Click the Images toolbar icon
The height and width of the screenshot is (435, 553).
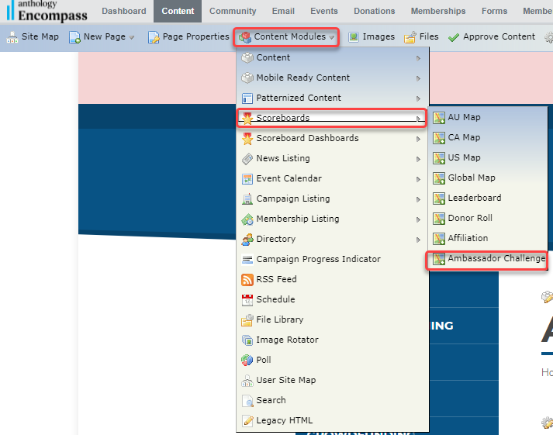(354, 36)
